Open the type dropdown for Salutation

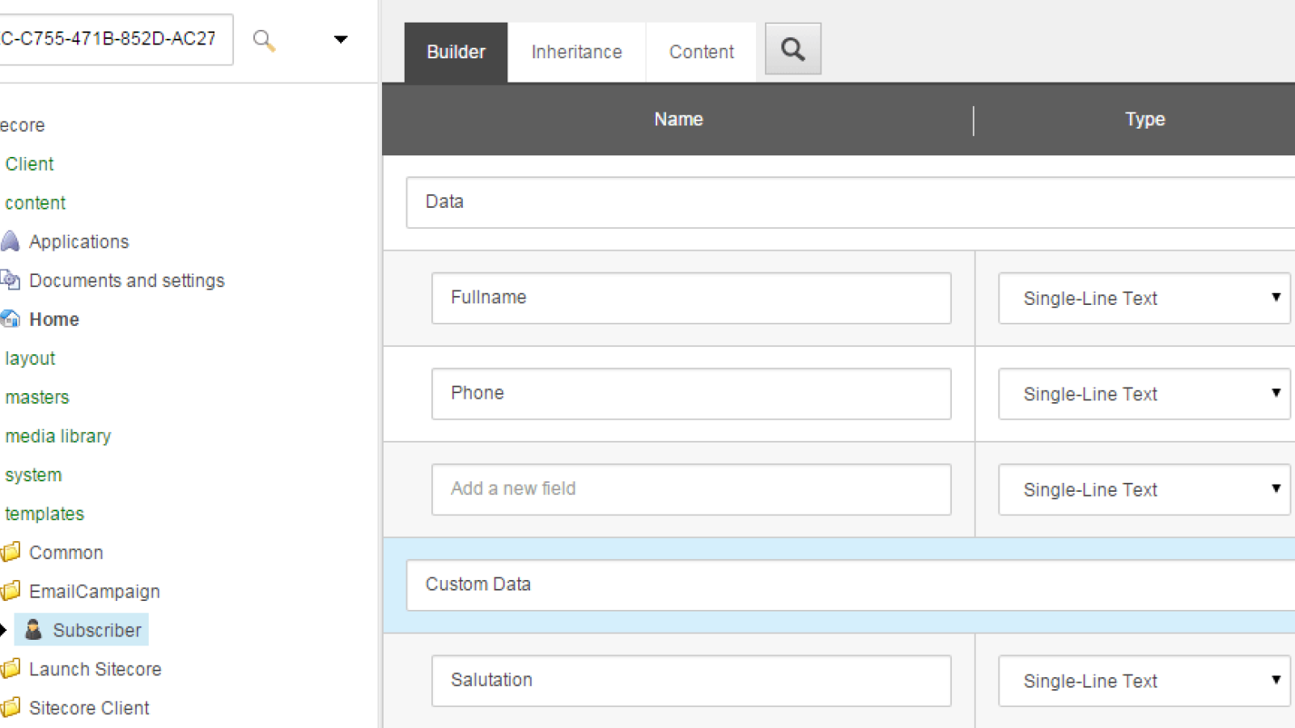pos(1275,680)
